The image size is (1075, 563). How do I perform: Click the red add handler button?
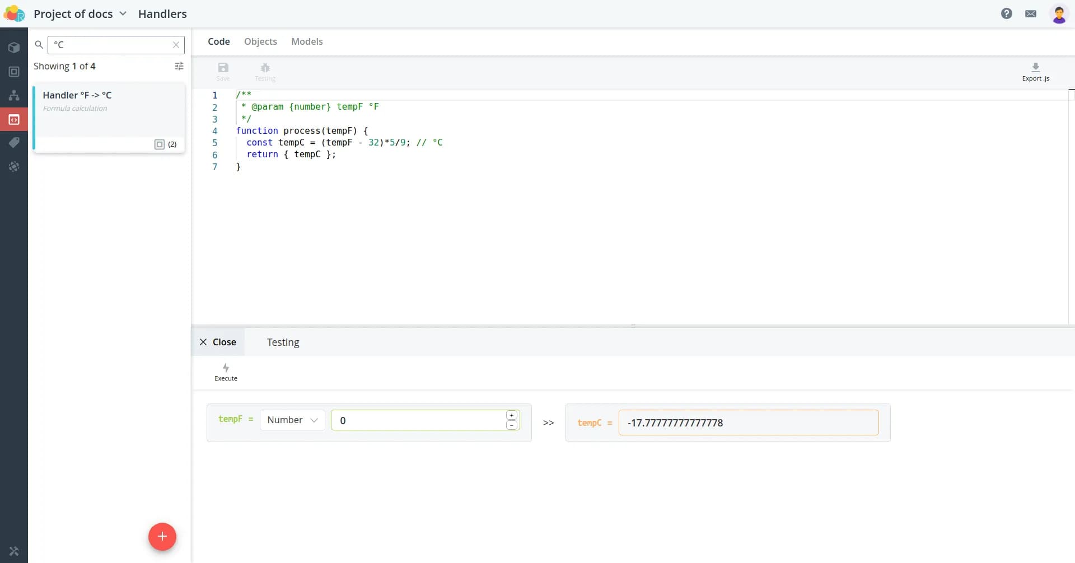[x=162, y=537]
